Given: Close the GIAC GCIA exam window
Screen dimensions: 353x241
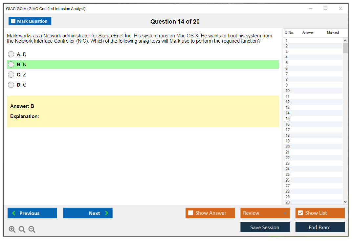Looking at the screenshot, I should tap(341, 9).
